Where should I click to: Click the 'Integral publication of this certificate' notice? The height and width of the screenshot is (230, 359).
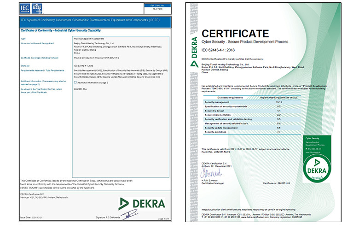249,210
